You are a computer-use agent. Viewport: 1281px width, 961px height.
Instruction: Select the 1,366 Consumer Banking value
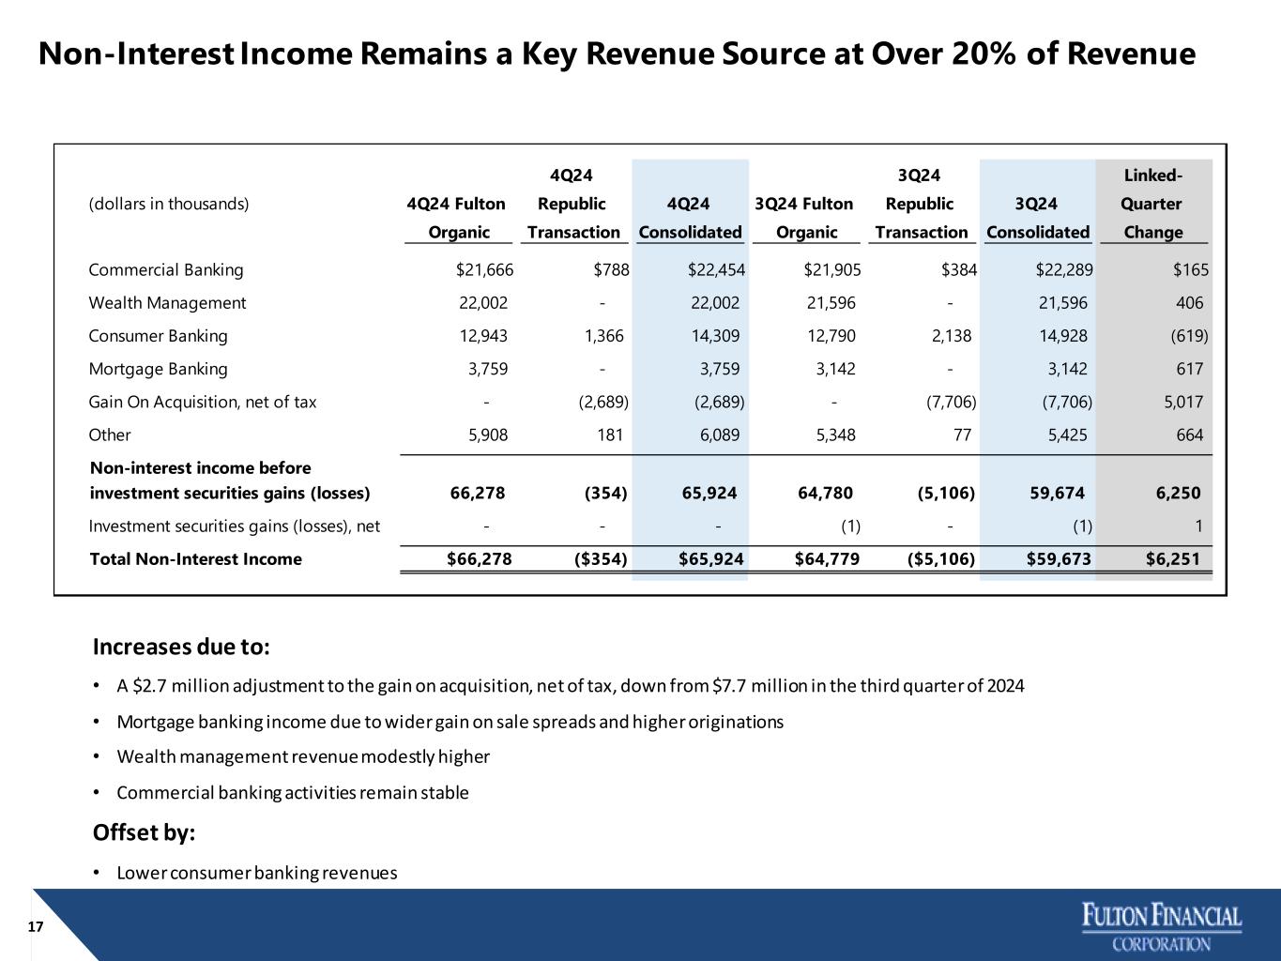pyautogui.click(x=603, y=336)
